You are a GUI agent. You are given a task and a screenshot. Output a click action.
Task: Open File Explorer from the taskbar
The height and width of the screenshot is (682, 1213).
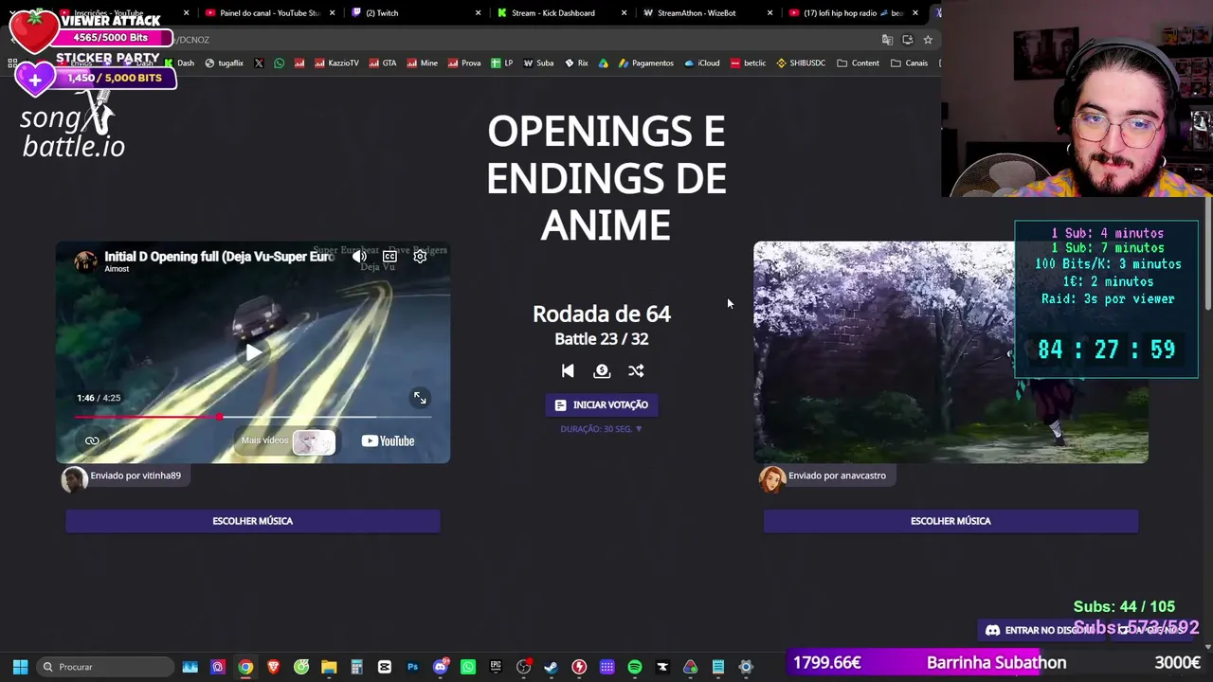click(329, 667)
